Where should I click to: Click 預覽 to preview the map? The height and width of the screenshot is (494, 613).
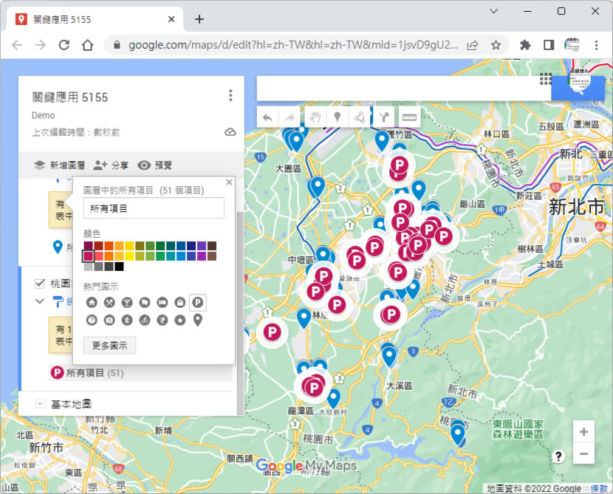pos(155,165)
